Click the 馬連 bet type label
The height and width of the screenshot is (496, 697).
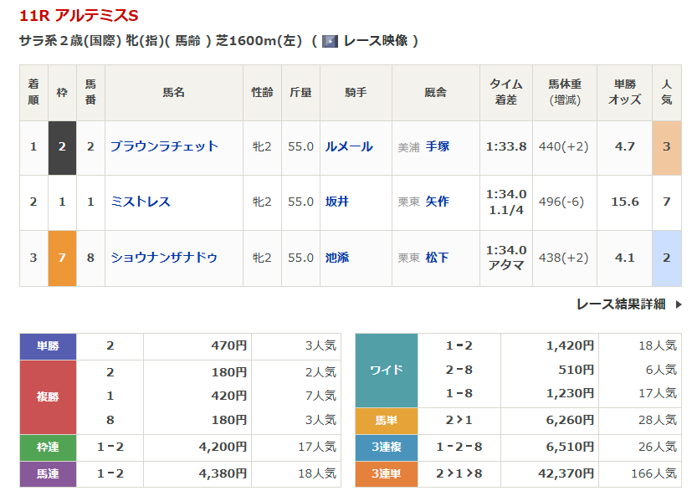coord(48,474)
